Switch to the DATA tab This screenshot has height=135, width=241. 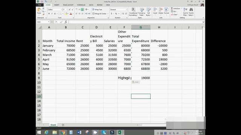click(91, 5)
